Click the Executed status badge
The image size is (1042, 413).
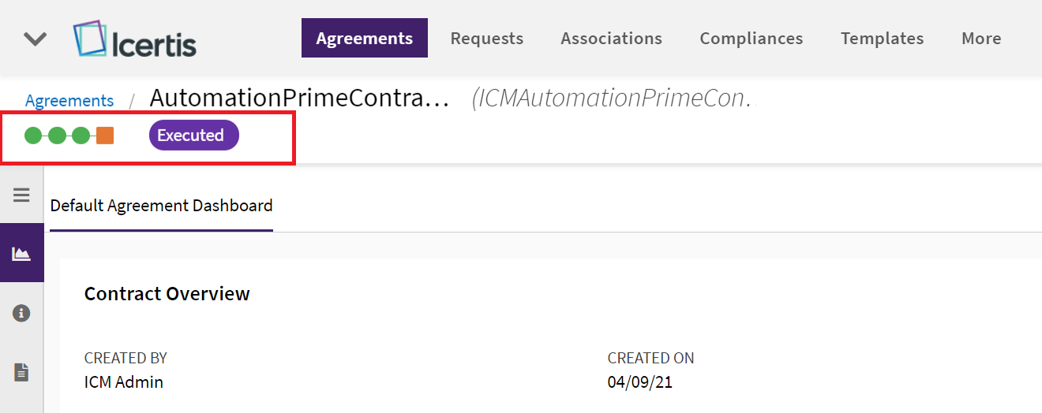point(193,136)
